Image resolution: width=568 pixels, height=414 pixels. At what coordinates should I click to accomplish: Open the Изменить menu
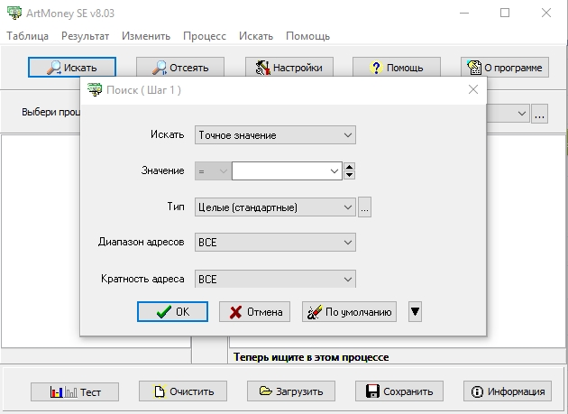pyautogui.click(x=146, y=36)
